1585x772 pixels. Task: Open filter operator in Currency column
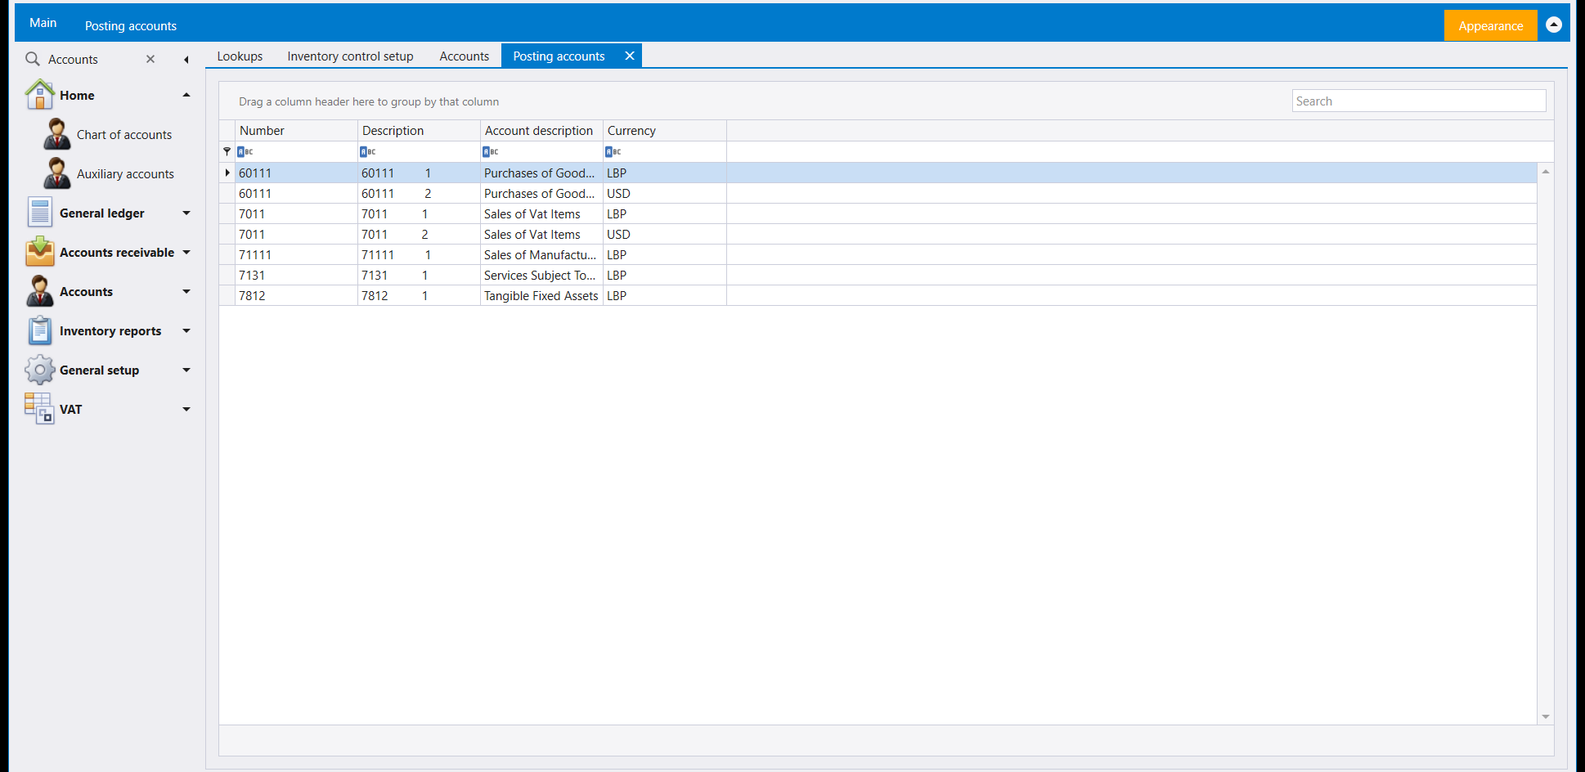point(613,151)
